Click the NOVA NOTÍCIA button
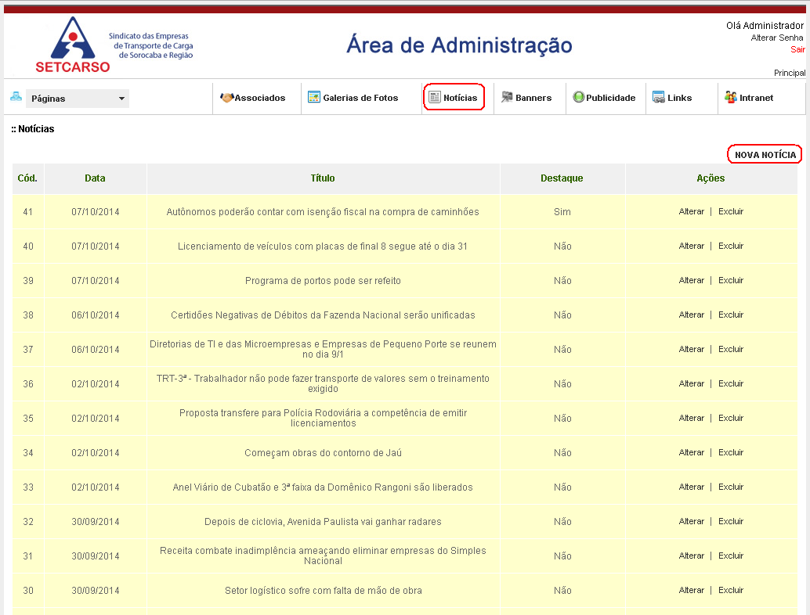Viewport: 810px width, 615px height. coord(765,154)
